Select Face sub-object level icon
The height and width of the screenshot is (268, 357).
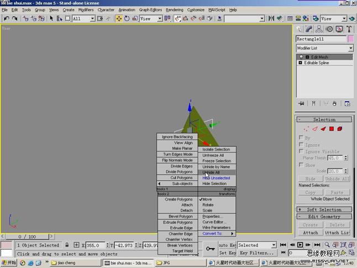323,129
